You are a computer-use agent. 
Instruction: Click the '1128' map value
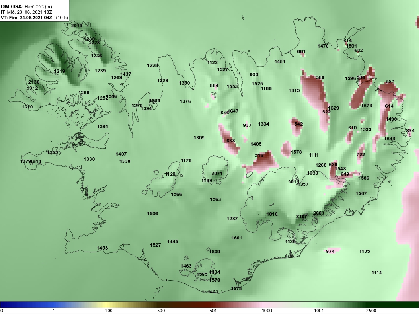coord(170,174)
